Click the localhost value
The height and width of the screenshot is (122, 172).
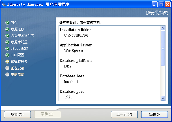[x=71, y=82]
